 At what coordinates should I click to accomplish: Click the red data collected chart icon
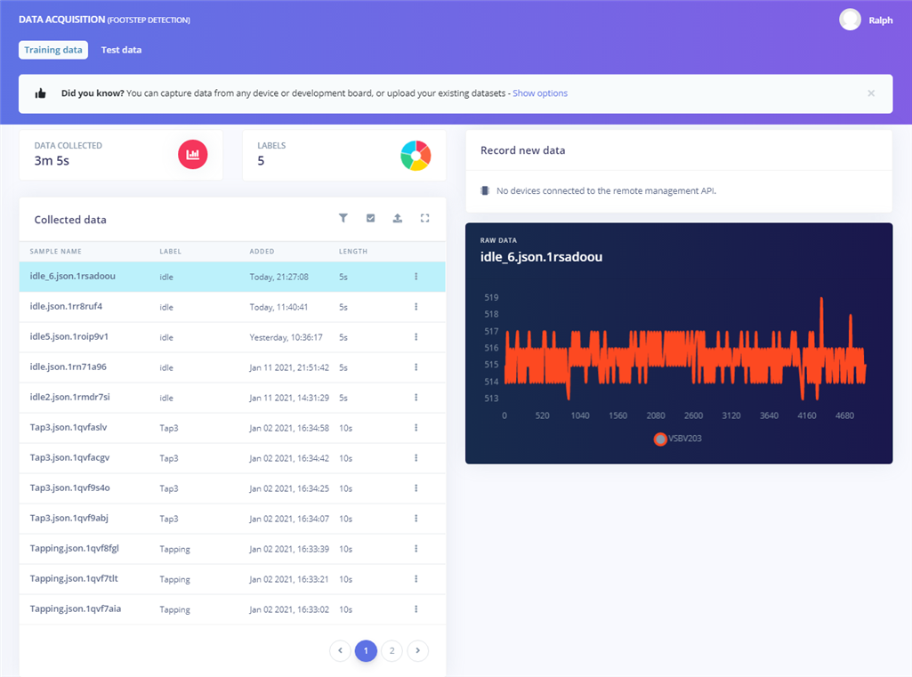(x=192, y=155)
